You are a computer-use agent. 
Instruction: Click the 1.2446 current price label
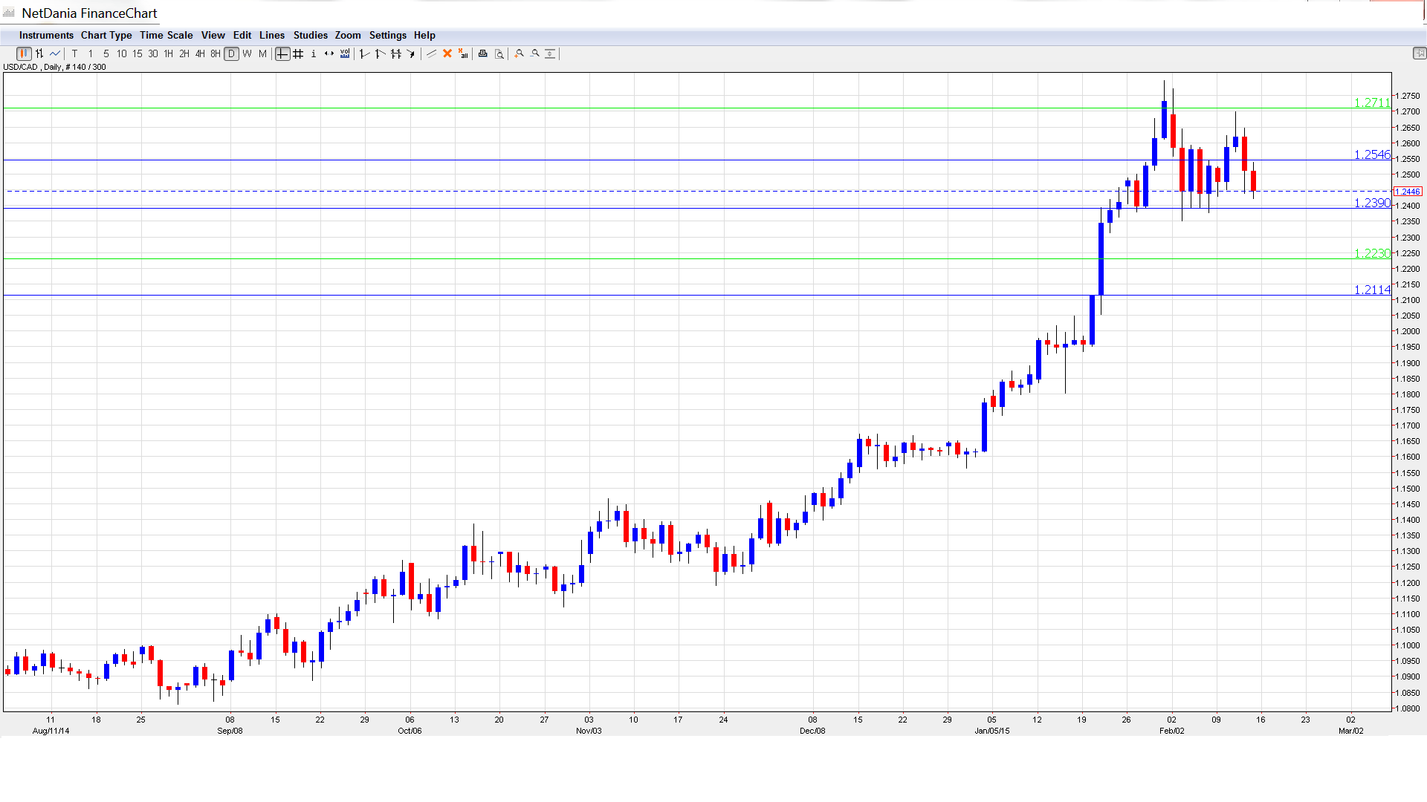click(1408, 192)
